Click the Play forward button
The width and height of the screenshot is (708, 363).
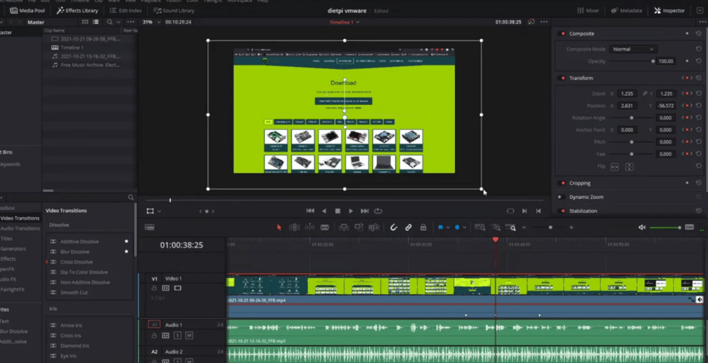[351, 211]
